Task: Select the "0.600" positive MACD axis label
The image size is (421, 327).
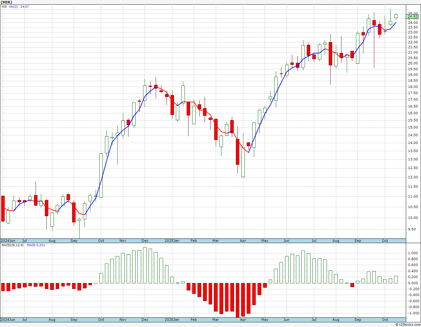Action: (x=413, y=265)
